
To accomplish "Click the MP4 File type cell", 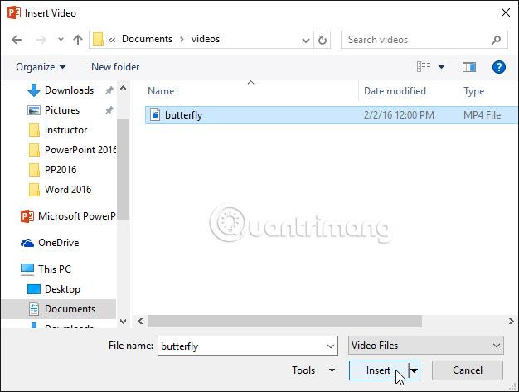I will pyautogui.click(x=483, y=115).
